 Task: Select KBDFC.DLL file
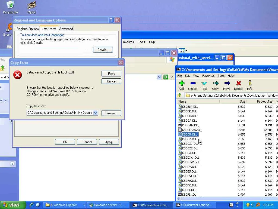[x=189, y=185]
